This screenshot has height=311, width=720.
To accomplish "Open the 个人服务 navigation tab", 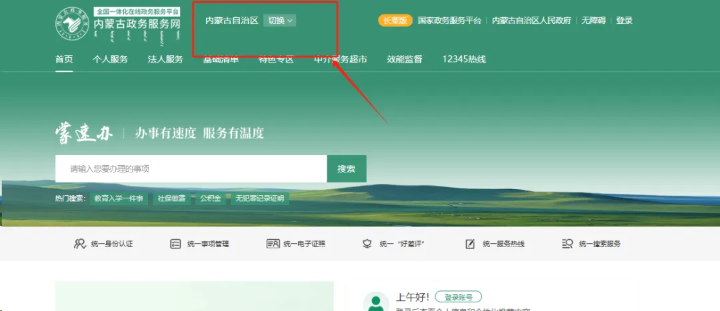I will click(x=110, y=59).
